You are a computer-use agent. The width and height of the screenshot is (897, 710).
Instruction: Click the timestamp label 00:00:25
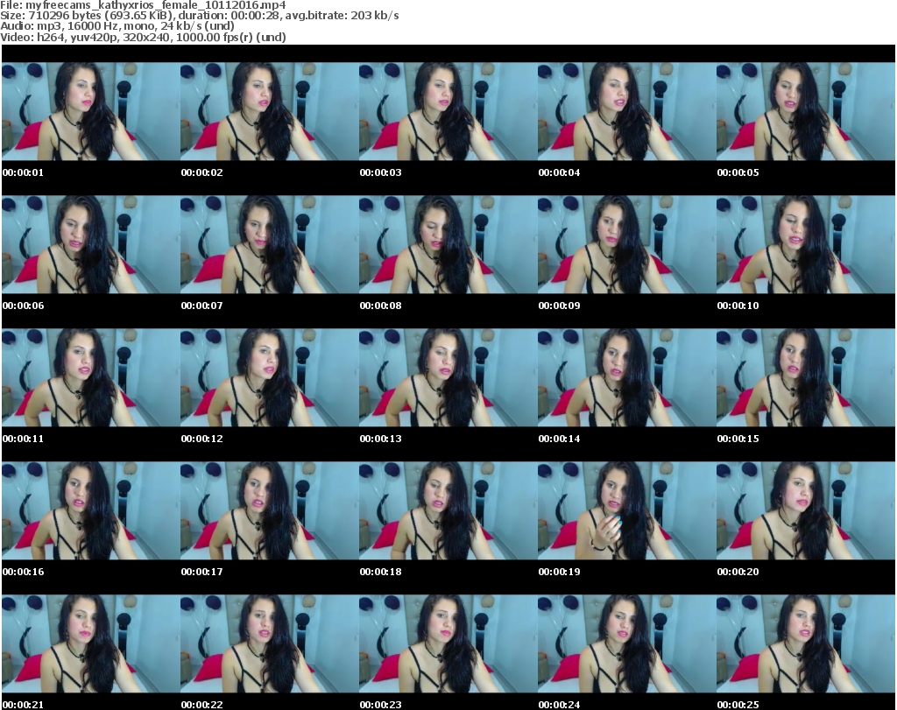(738, 705)
